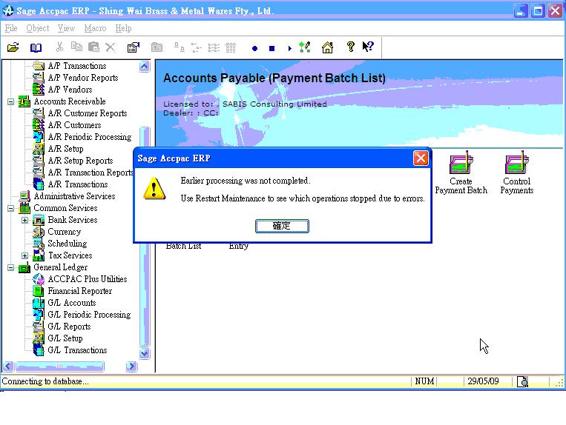Click the properties toolbar icon
Image resolution: width=566 pixels, height=425 pixels.
pos(133,47)
